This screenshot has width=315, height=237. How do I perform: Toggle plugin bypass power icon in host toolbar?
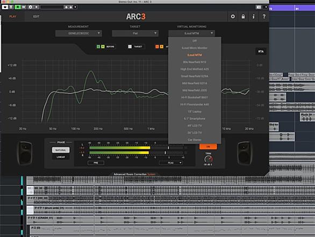(x=5, y=7)
